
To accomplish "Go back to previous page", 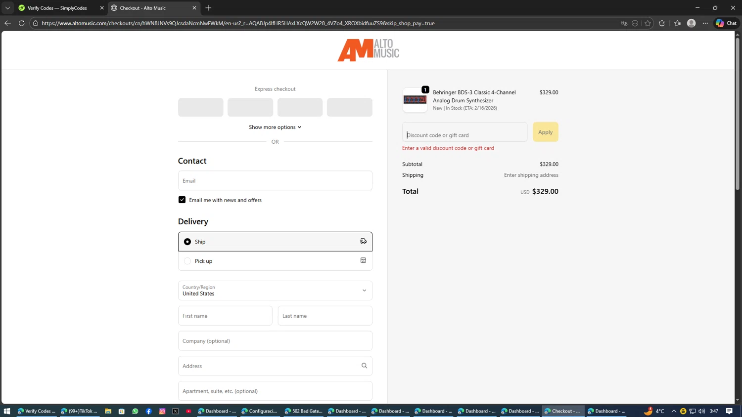I will click(x=7, y=23).
